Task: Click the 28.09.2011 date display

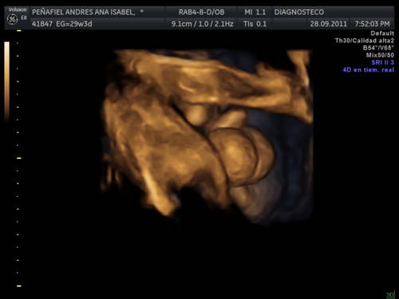Action: coord(329,24)
